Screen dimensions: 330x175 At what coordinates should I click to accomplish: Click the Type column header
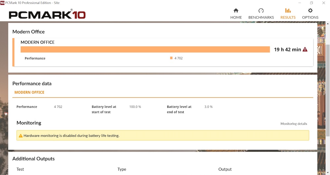122,169
